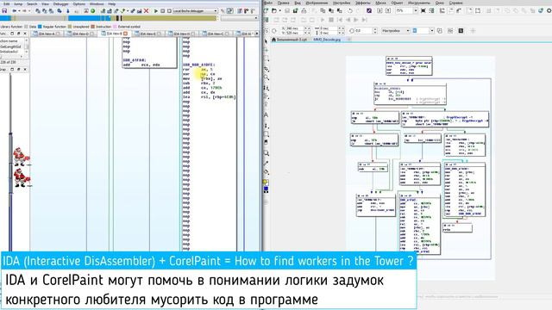The height and width of the screenshot is (310, 552).
Task: Click the Play icon in the CorelPaint movie toolbar
Action: click(x=322, y=20)
